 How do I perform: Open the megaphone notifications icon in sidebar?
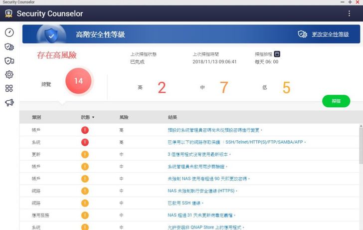(9, 102)
